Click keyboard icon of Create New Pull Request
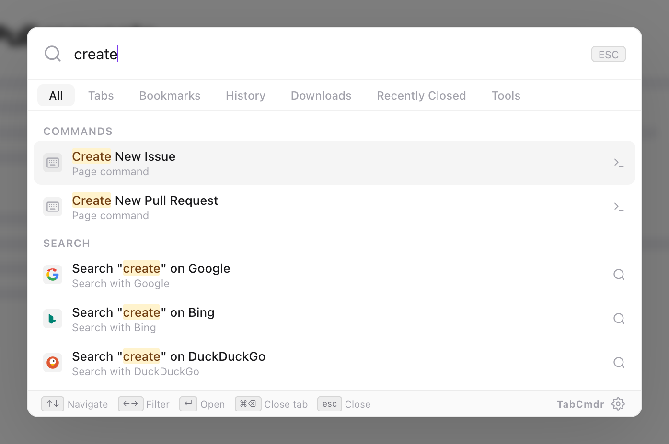 [53, 207]
